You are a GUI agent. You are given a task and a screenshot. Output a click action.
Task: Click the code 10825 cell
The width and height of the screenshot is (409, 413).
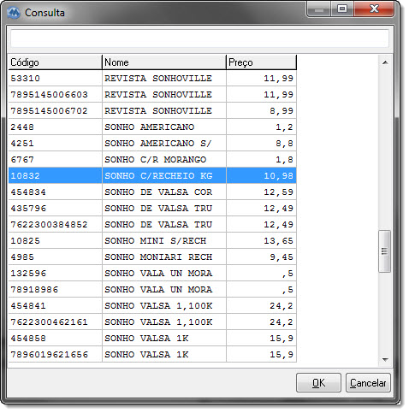(x=55, y=240)
